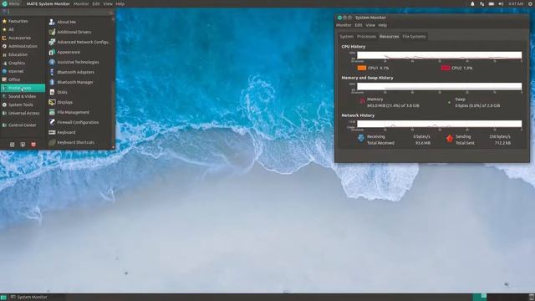Click the lock screen button in menu
This screenshot has width=535, height=301.
(x=12, y=145)
